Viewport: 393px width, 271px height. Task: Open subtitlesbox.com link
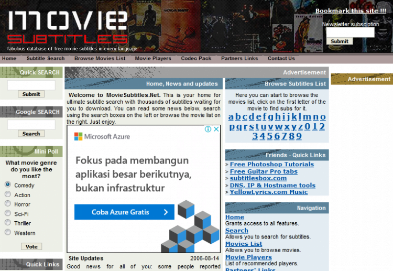click(258, 178)
